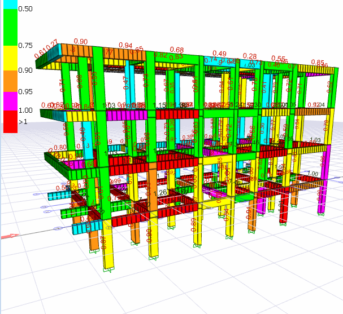Click the 0.82 ratio on the roof green beam

pyautogui.click(x=160, y=55)
